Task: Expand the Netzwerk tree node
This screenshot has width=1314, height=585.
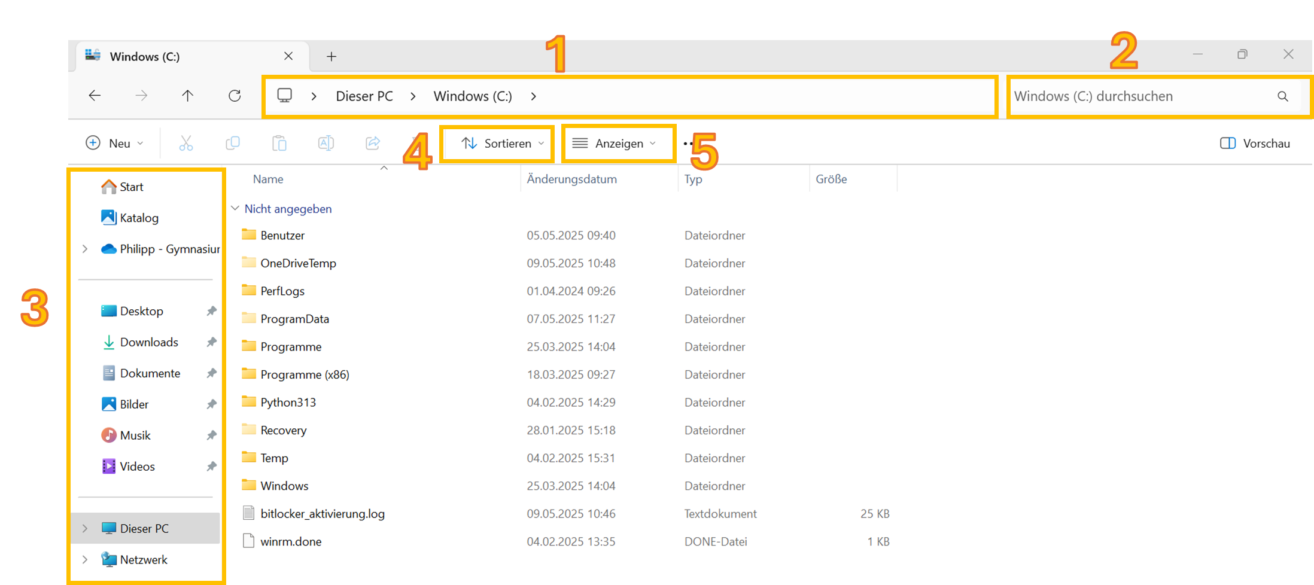Action: pyautogui.click(x=85, y=560)
